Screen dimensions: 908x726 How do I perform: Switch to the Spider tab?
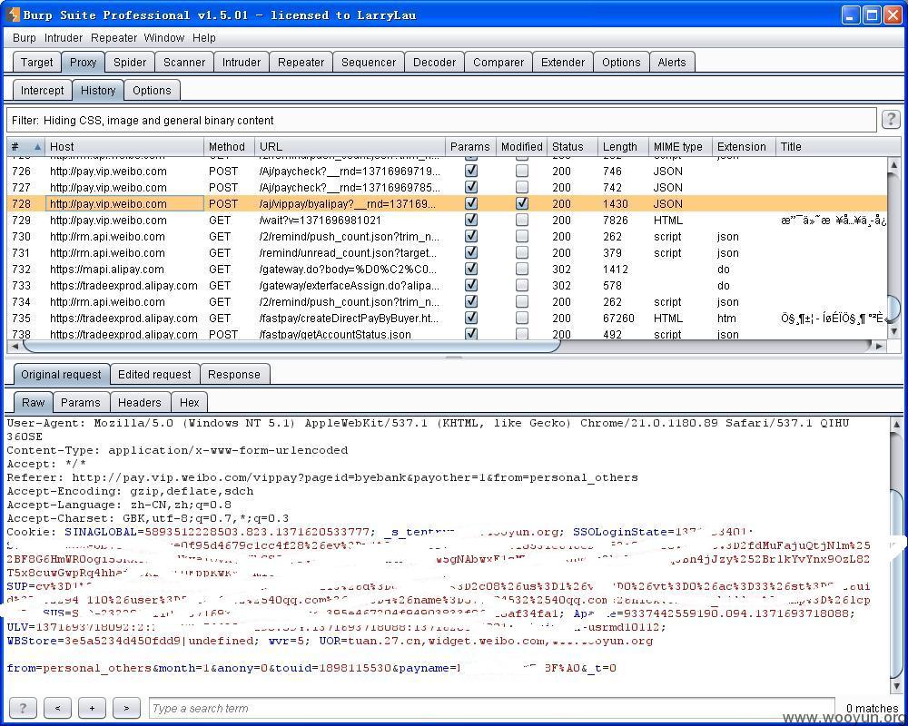coord(130,62)
